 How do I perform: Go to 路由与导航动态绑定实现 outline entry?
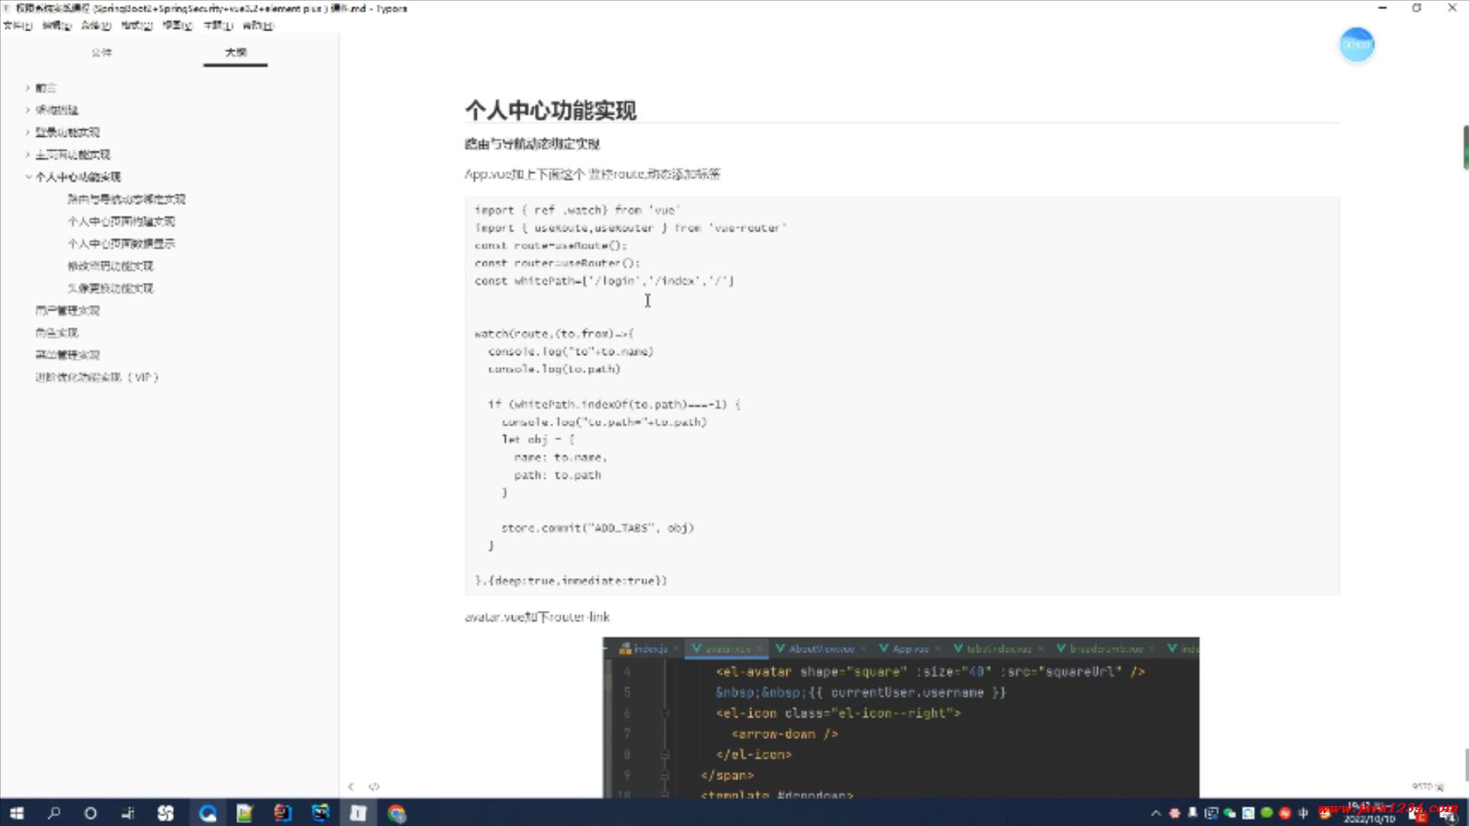[x=126, y=199]
